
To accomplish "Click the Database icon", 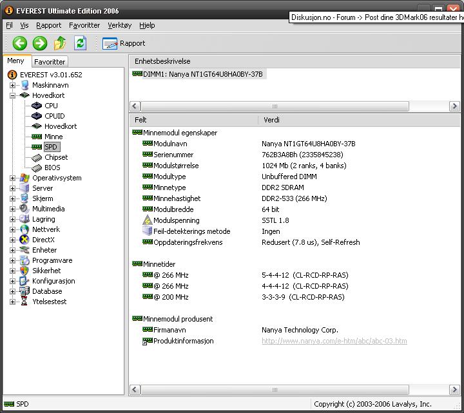I will pos(24,291).
